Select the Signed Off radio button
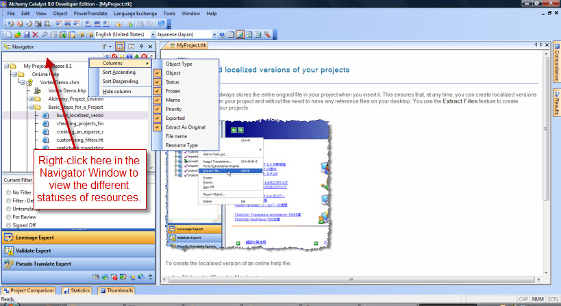The height and width of the screenshot is (306, 561). (9, 225)
